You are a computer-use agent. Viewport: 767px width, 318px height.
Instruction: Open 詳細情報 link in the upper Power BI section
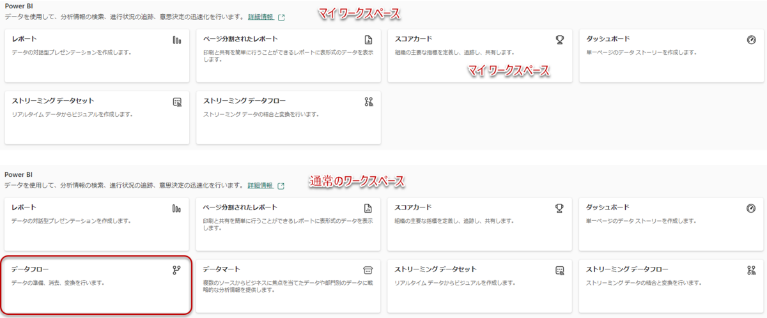pyautogui.click(x=260, y=17)
